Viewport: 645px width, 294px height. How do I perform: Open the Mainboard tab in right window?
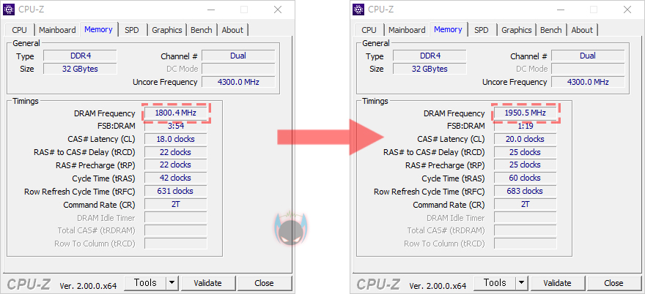(x=407, y=30)
